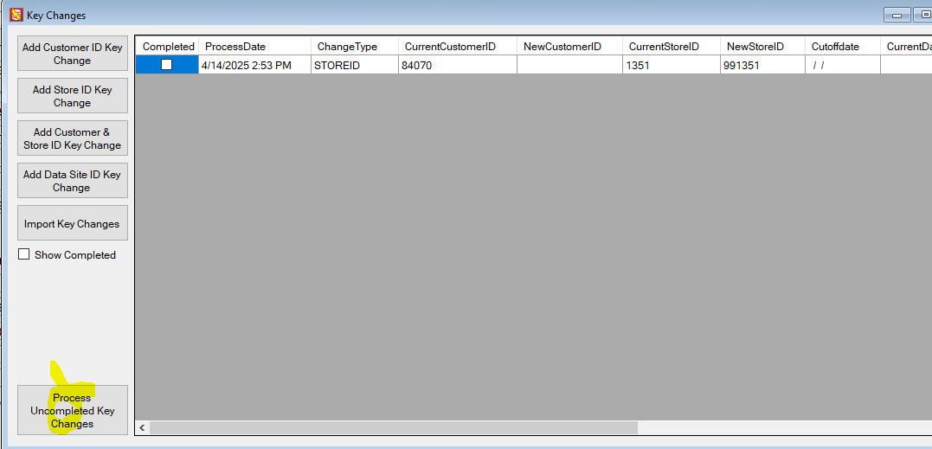
Task: Click the CurrentStoreID column header
Action: coord(671,47)
